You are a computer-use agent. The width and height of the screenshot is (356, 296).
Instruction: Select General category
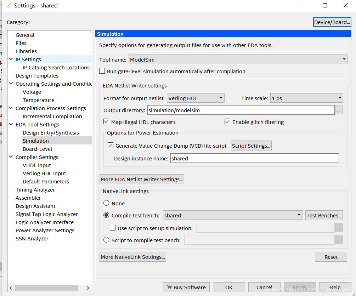click(25, 35)
